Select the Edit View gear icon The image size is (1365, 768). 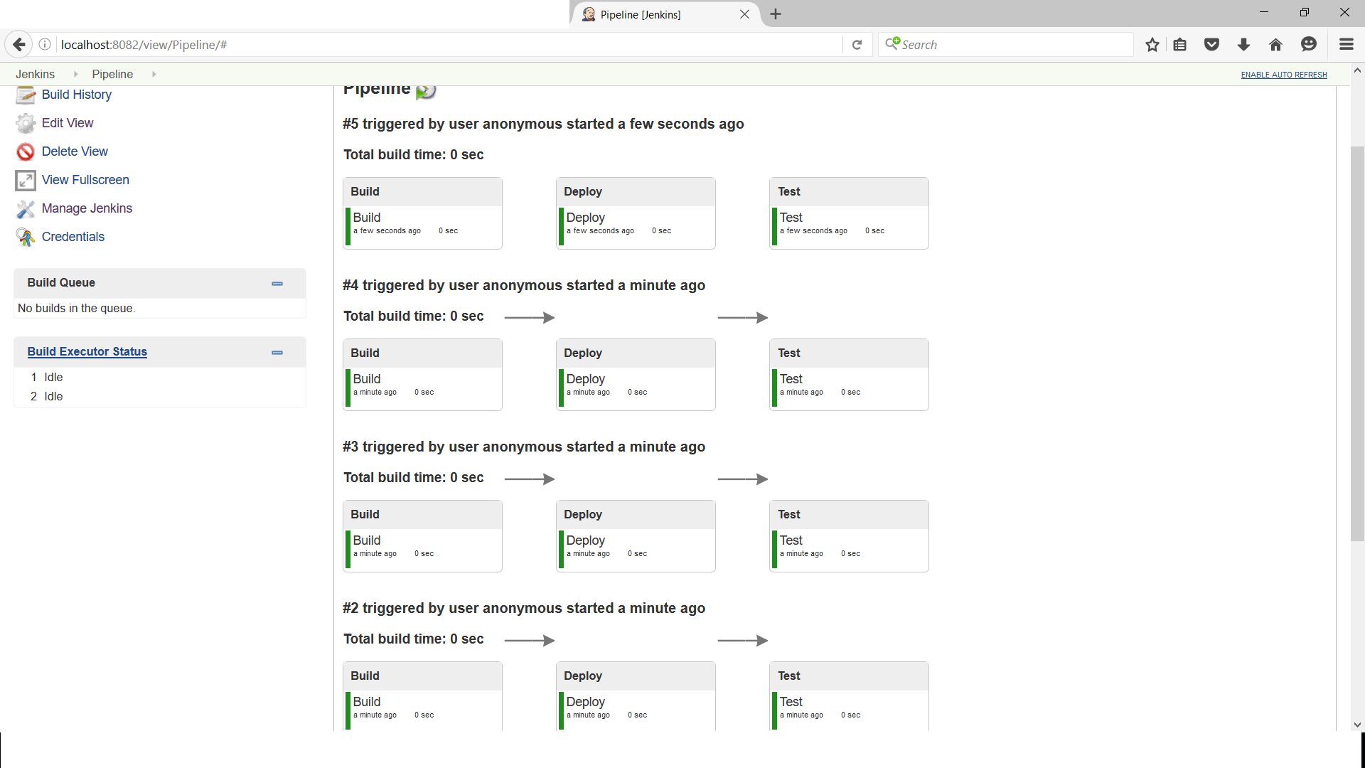pos(26,123)
